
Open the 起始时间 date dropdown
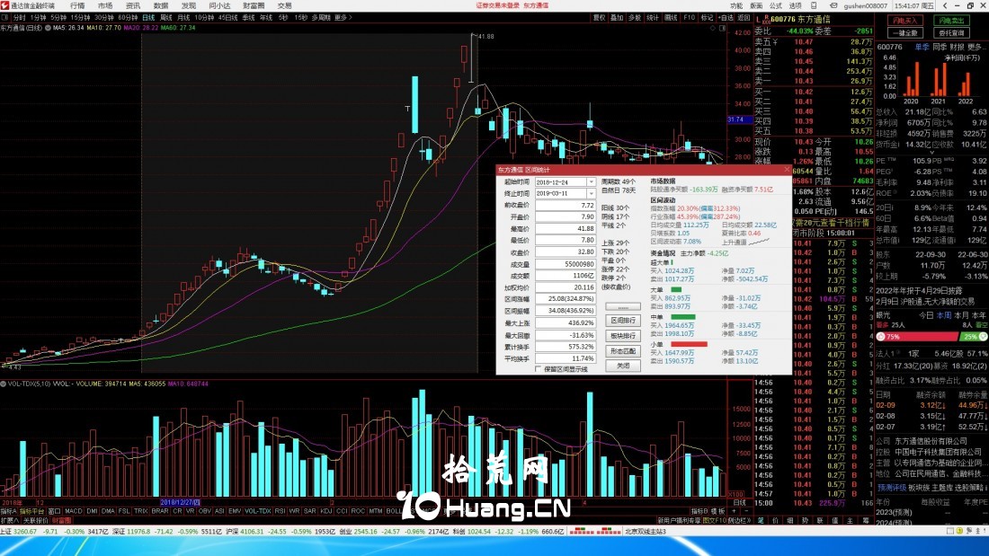tap(591, 182)
